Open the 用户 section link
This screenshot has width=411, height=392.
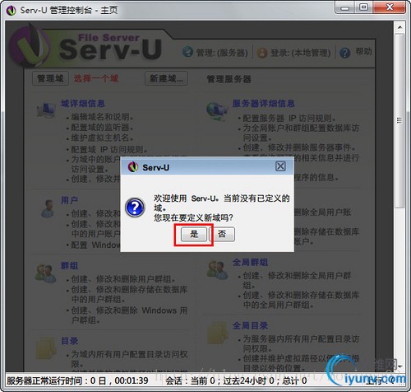(69, 200)
